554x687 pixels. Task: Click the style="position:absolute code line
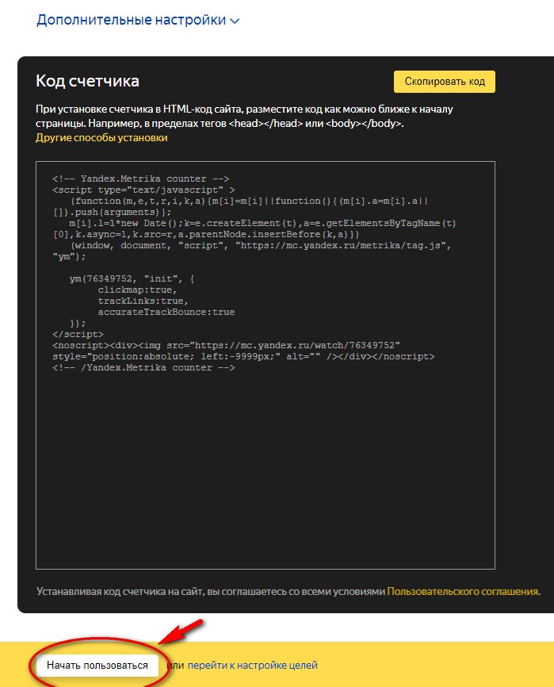pos(243,357)
